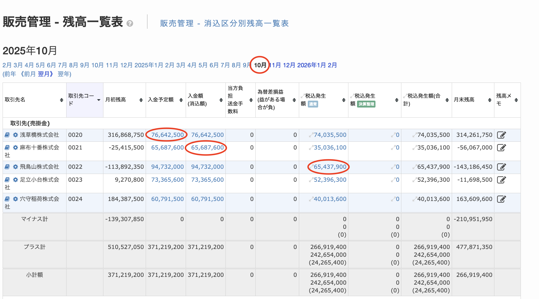
Task: Edit balance memo for 穴守稲荷株式会社 row
Action: tap(502, 199)
